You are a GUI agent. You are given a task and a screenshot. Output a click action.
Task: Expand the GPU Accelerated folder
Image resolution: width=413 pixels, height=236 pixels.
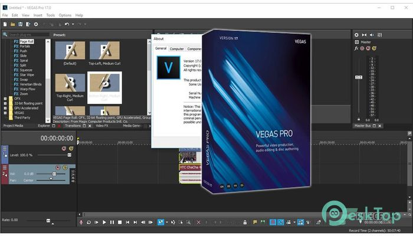(x=5, y=108)
